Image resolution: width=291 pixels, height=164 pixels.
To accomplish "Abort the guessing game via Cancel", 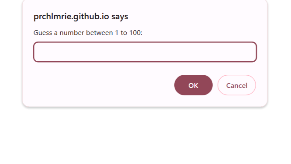I will click(237, 85).
